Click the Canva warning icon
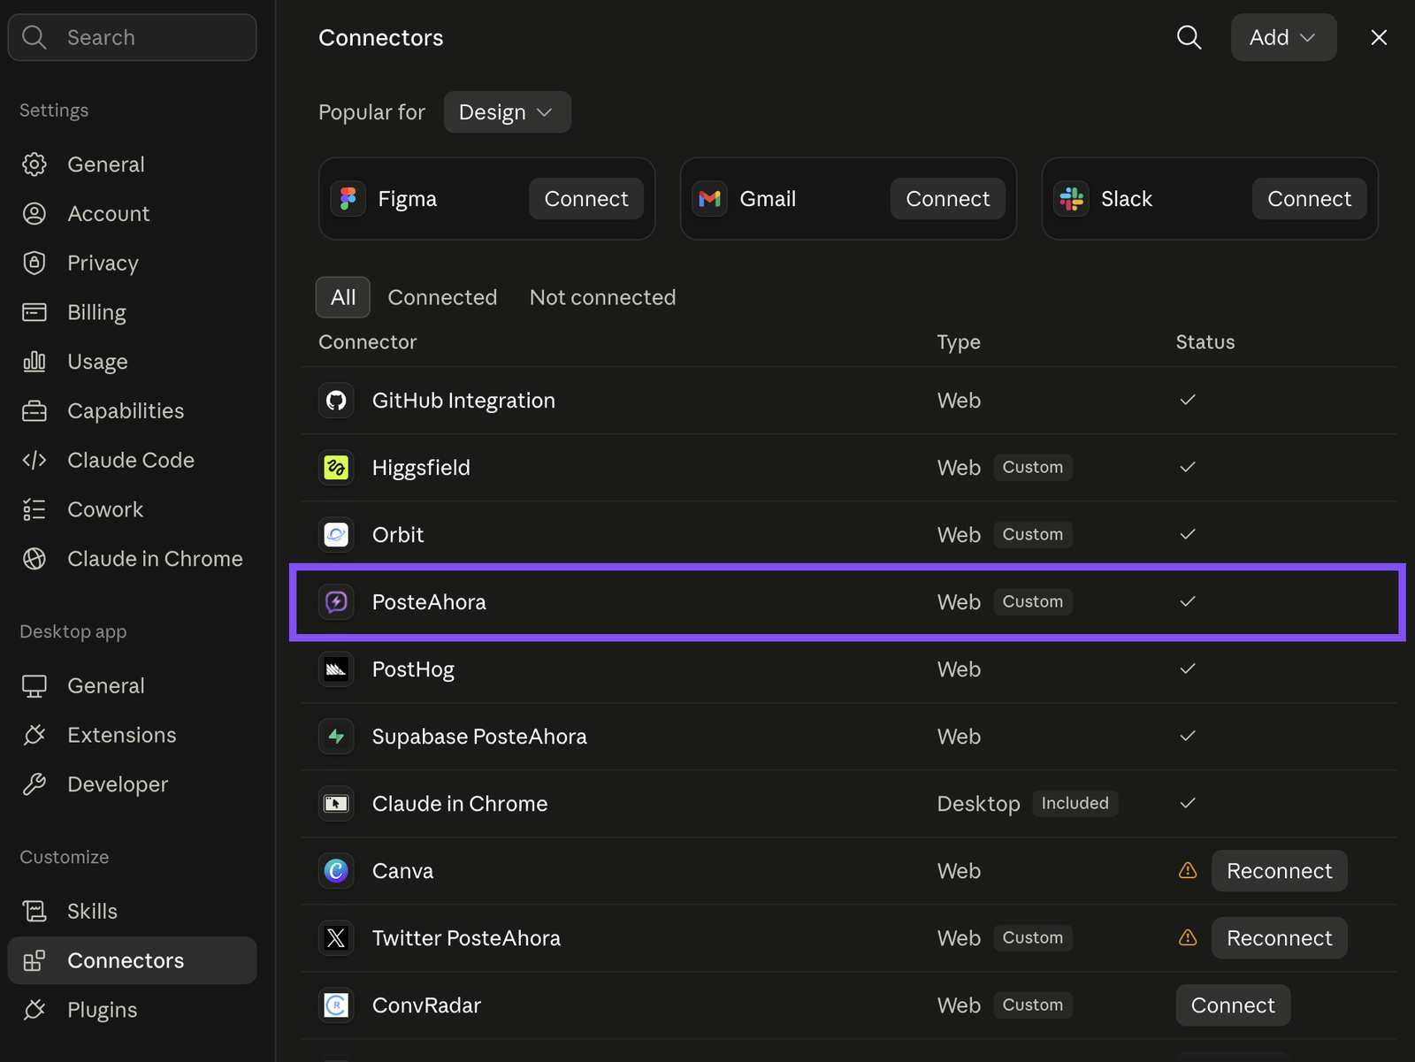Screen dimensions: 1415x1062 pyautogui.click(x=1188, y=871)
